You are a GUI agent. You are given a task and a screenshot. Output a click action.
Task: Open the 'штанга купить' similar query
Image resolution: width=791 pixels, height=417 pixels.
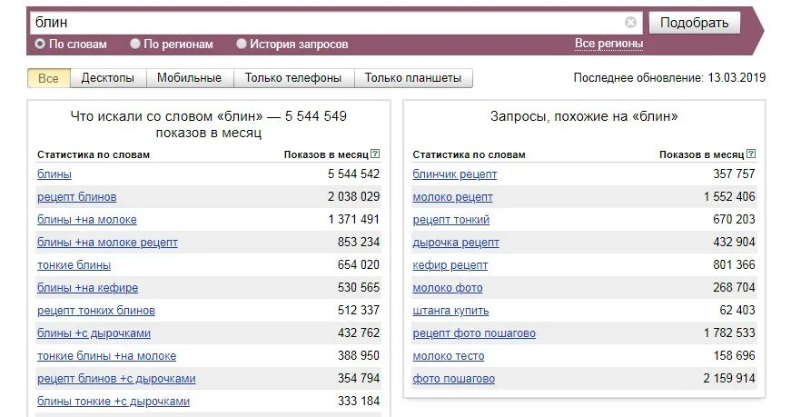tap(451, 311)
